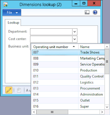Choose the Super name cell

click(92, 106)
